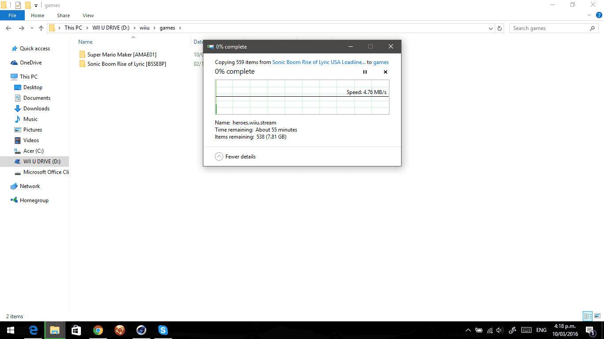Pause the file copy operation
604x339 pixels.
365,72
